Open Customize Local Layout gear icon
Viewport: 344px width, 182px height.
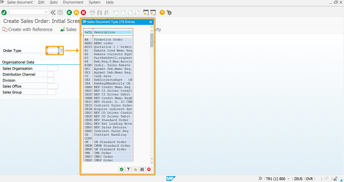point(169,12)
